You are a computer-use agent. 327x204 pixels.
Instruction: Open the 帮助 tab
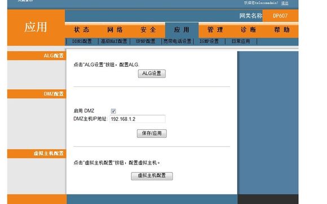[x=282, y=30]
